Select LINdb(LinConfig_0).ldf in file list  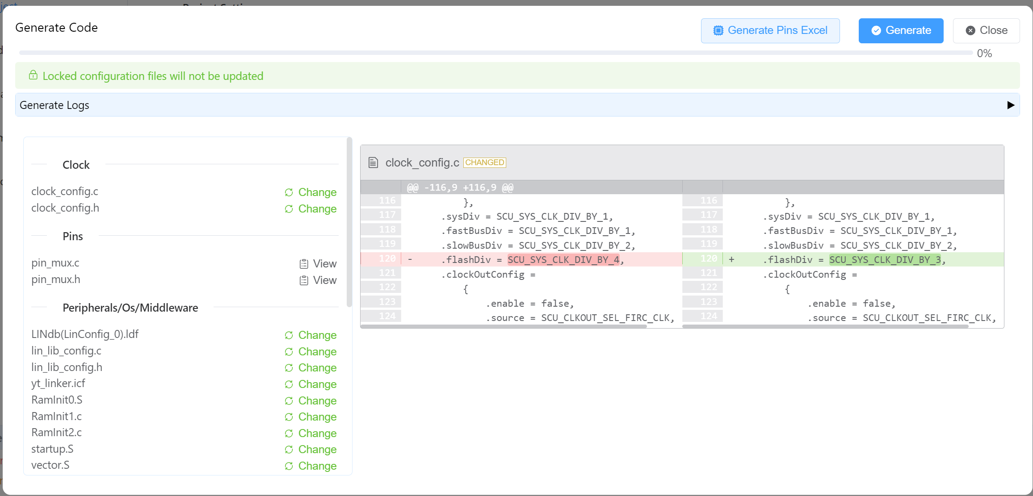click(85, 334)
